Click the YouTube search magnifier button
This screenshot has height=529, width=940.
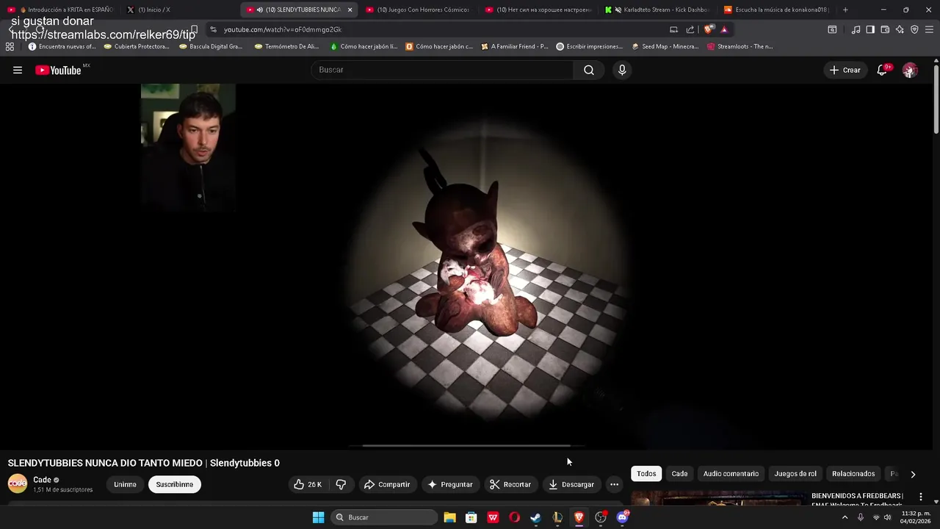589,70
